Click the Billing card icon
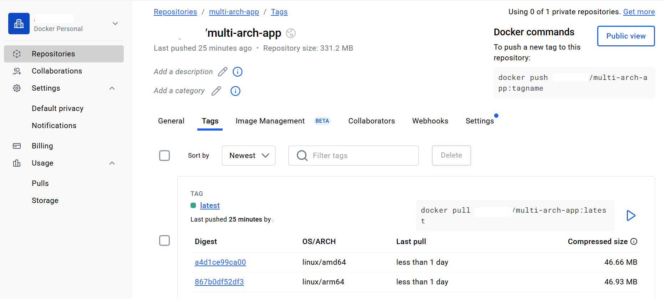This screenshot has width=665, height=299. tap(17, 146)
